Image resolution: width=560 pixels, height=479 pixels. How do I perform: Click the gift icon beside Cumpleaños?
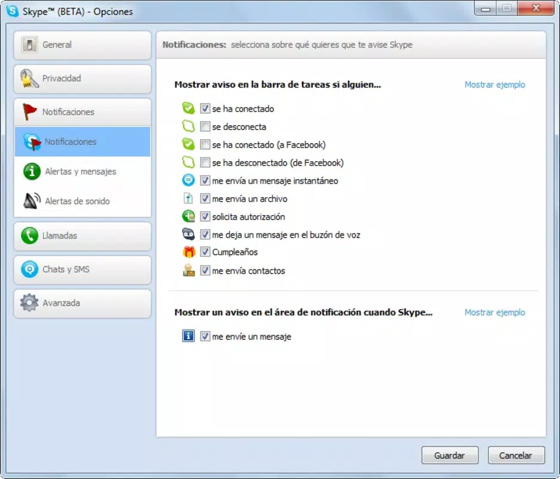(189, 252)
